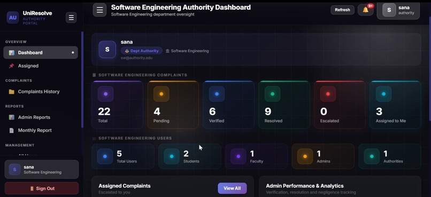This screenshot has width=431, height=197.
Task: Select the Total Users label
Action: [x=127, y=161]
